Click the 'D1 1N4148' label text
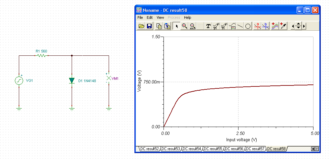This screenshot has width=329, height=160. coord(87,80)
